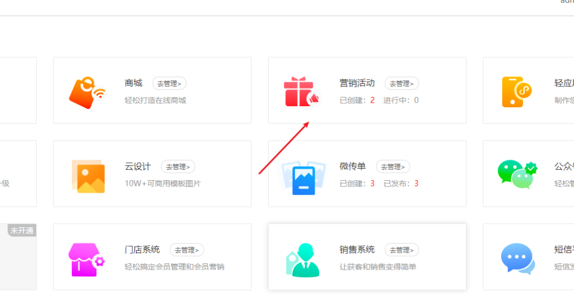The width and height of the screenshot is (574, 299).
Task: Click the 云设计 picture icon
Action: pos(88,176)
